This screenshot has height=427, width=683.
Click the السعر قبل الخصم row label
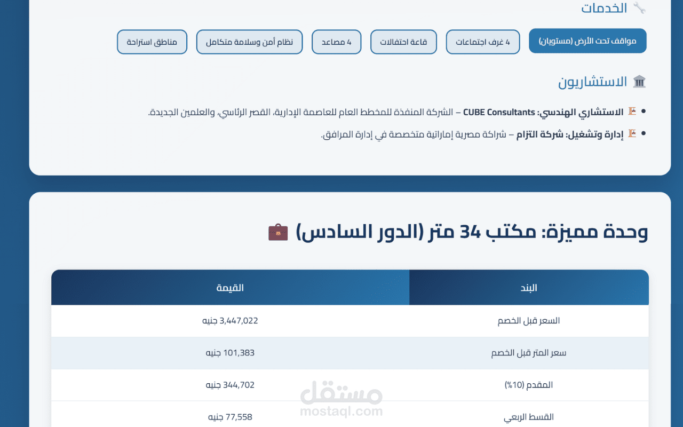pos(529,321)
